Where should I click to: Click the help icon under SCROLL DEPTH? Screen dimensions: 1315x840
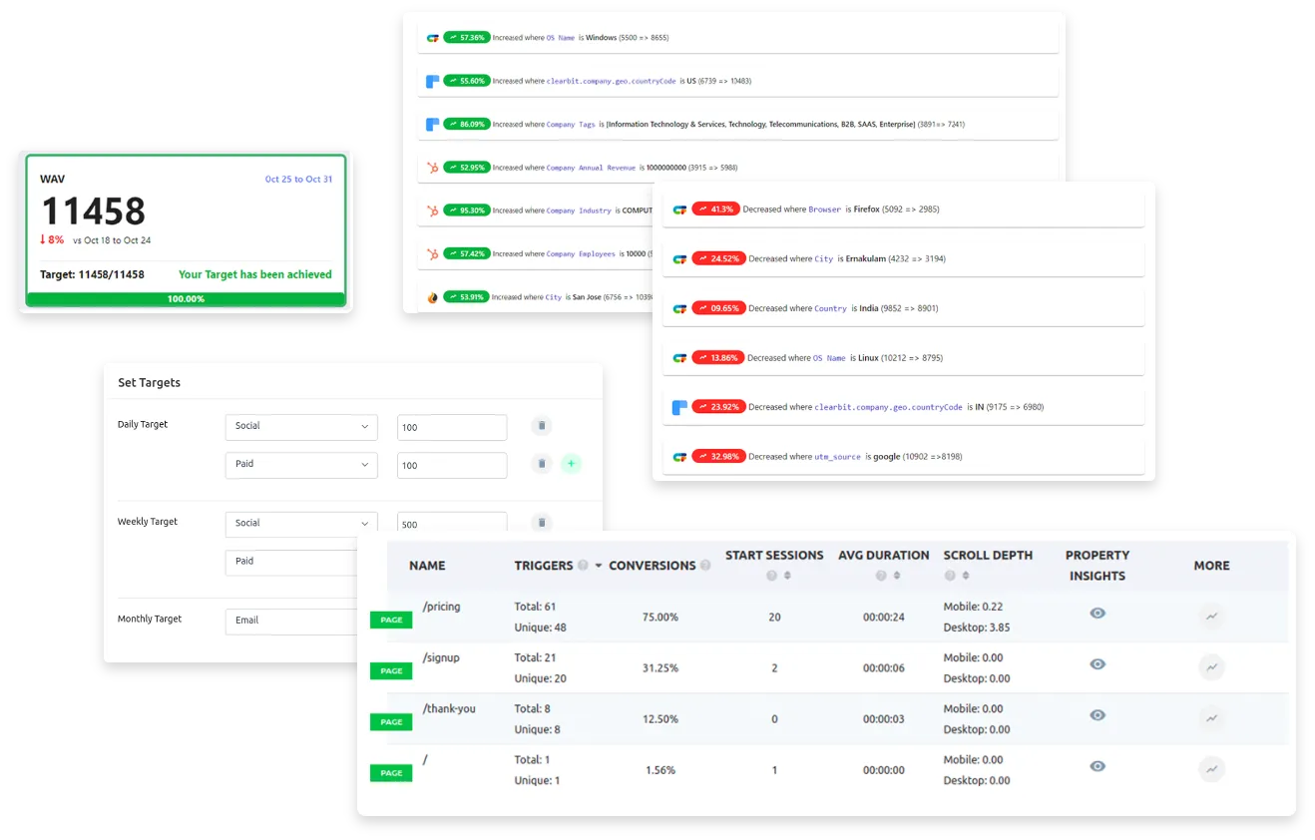click(950, 576)
